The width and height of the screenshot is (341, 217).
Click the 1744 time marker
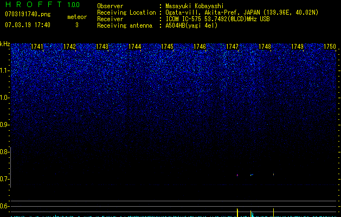134,47
